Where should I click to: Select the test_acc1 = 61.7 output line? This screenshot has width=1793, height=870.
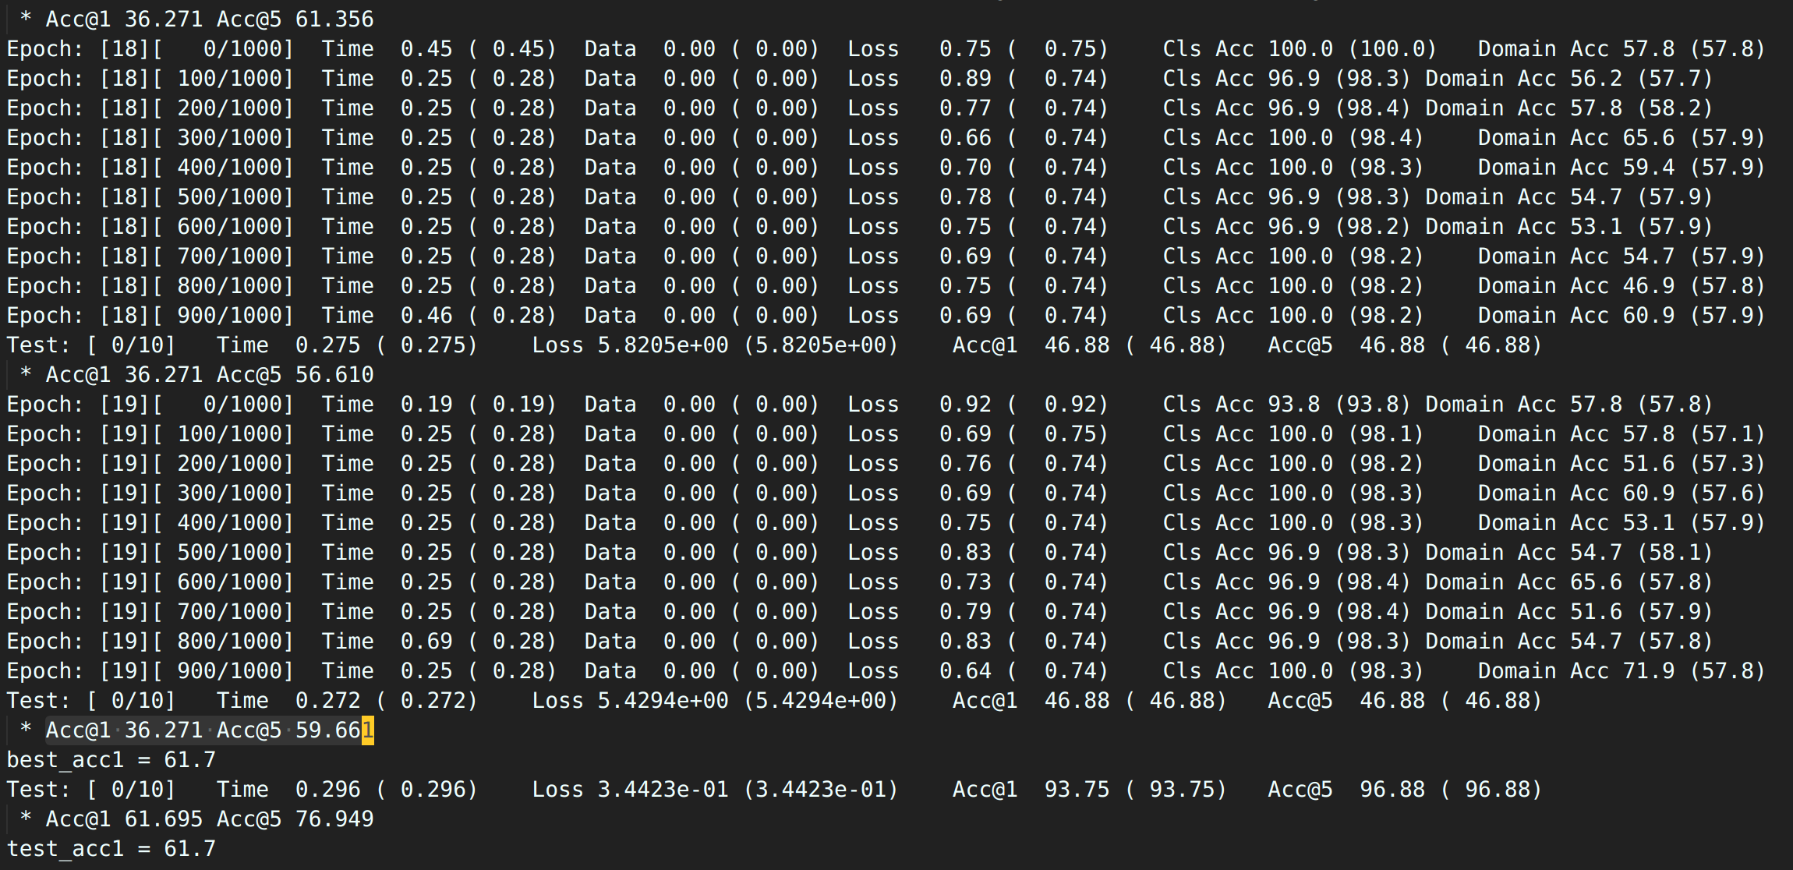(109, 848)
